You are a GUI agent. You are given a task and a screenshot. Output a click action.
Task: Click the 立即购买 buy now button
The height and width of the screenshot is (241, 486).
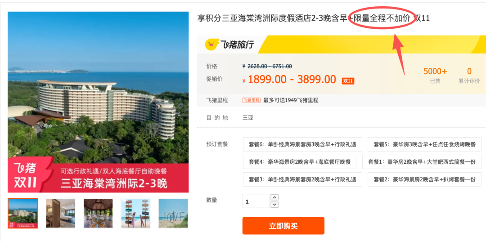(x=283, y=226)
